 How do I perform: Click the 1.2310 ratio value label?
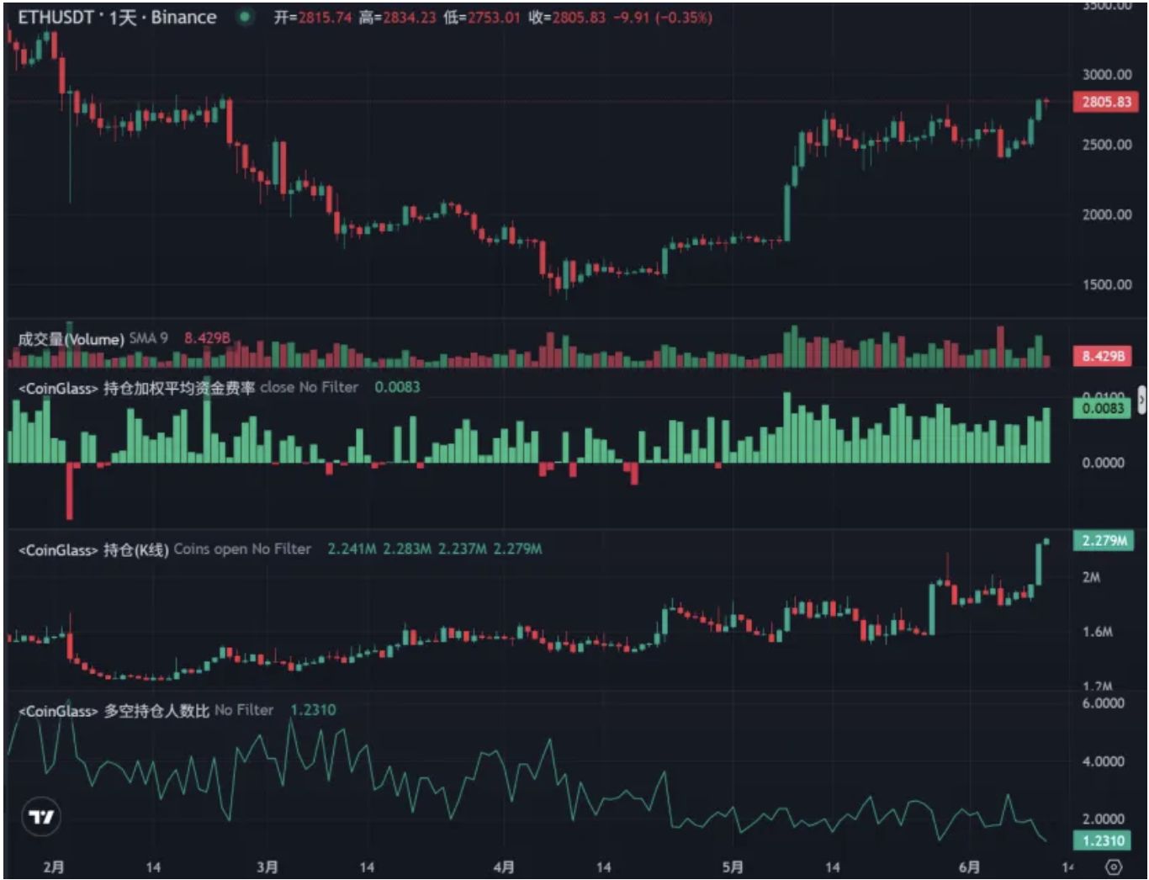click(x=1103, y=840)
